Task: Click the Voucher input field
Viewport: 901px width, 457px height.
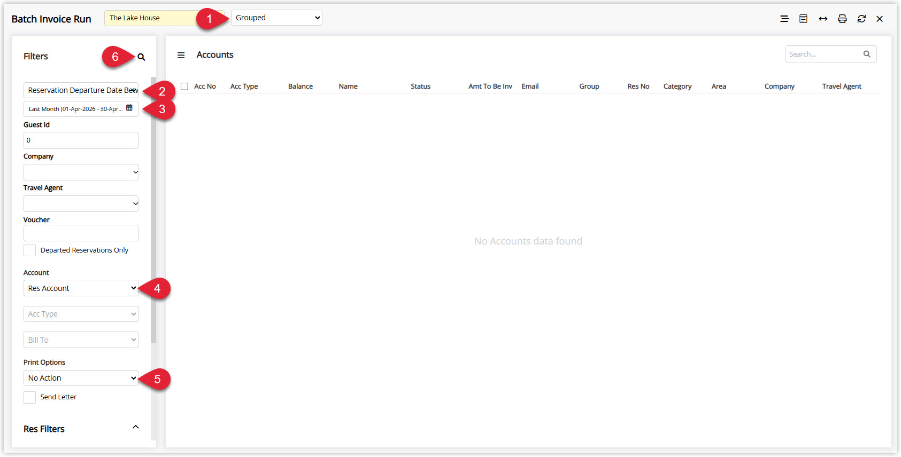Action: (x=81, y=233)
